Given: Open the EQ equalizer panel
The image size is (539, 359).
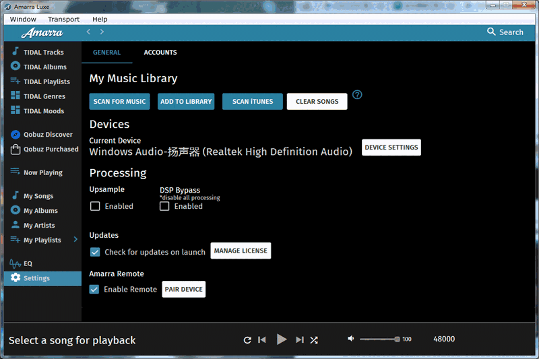Looking at the screenshot, I should [x=28, y=263].
